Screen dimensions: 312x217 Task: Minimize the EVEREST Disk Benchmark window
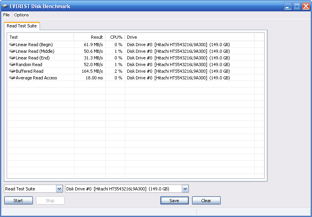point(288,6)
